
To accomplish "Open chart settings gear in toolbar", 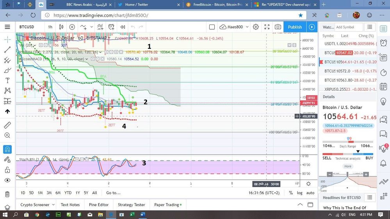I will [x=256, y=27].
